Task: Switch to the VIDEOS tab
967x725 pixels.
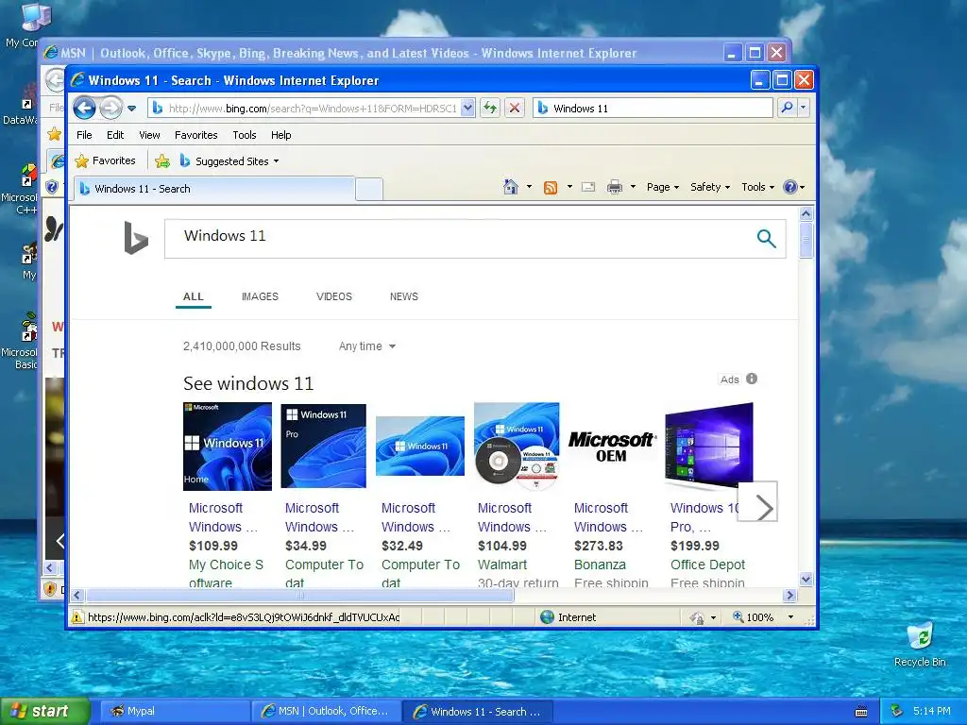Action: click(x=334, y=296)
